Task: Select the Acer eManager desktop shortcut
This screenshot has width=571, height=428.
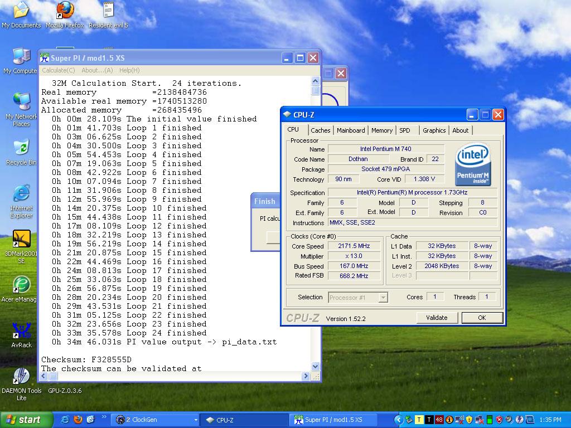Action: click(x=21, y=290)
